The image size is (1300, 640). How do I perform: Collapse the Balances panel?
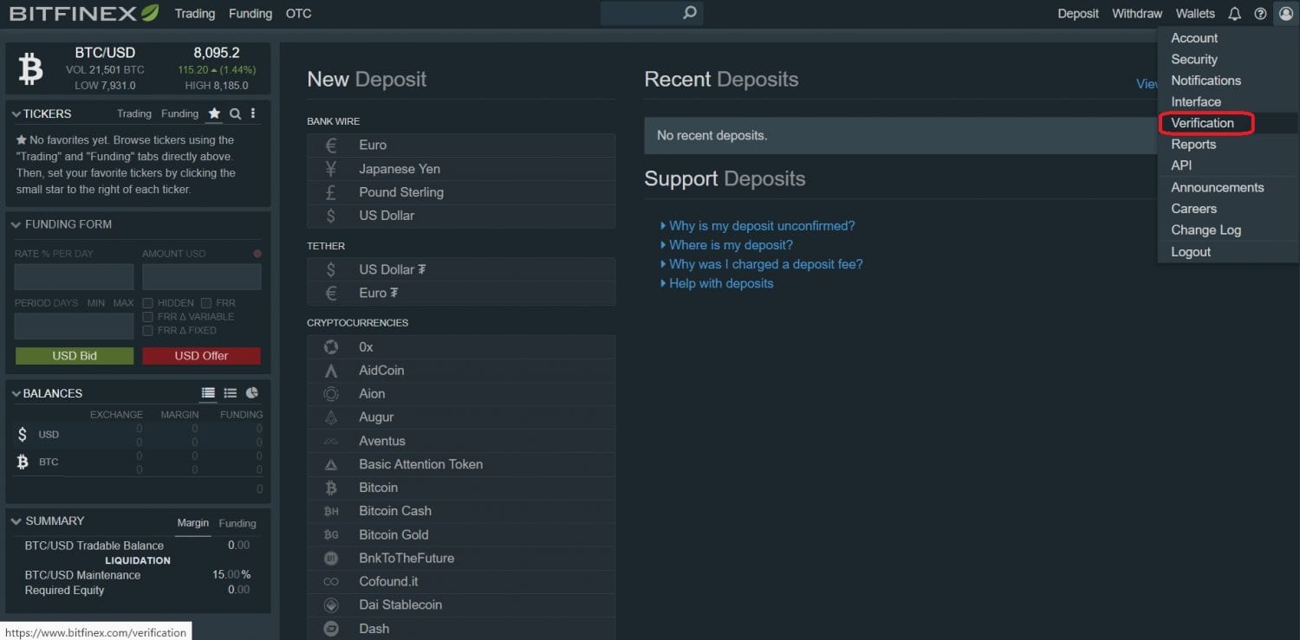[x=16, y=394]
